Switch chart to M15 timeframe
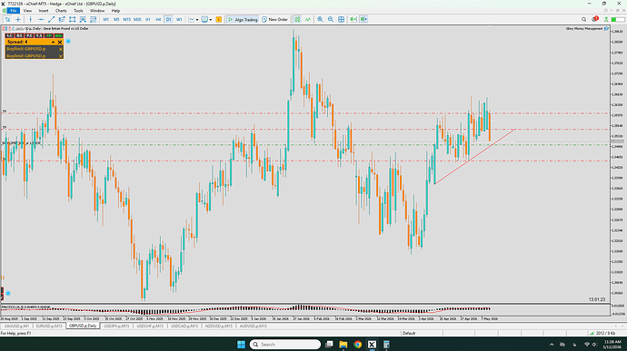 (x=126, y=19)
